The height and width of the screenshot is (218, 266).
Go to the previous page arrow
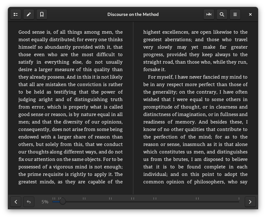[16, 202]
